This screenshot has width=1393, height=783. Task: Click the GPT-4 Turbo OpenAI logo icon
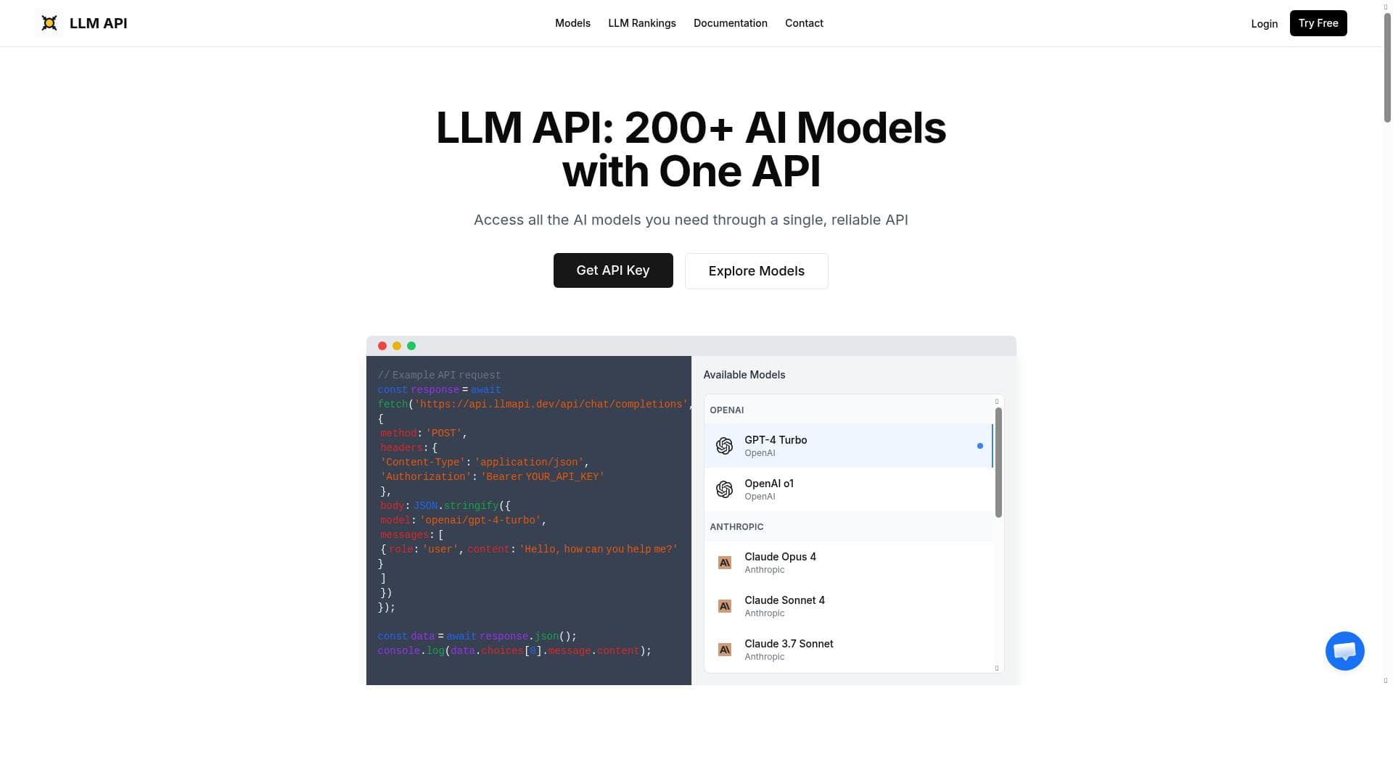click(724, 446)
